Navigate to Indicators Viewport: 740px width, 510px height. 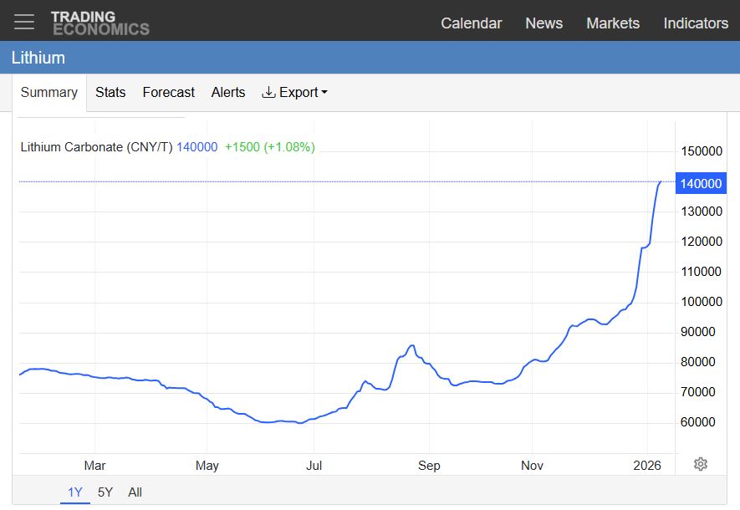coord(695,23)
